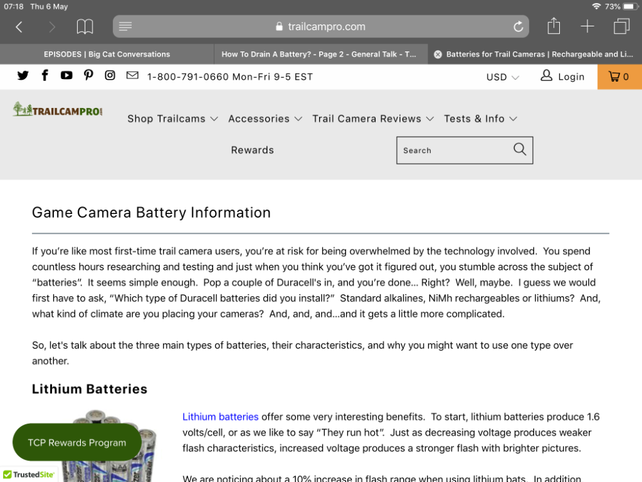
Task: Go back with Safari's back arrow
Action: point(19,27)
